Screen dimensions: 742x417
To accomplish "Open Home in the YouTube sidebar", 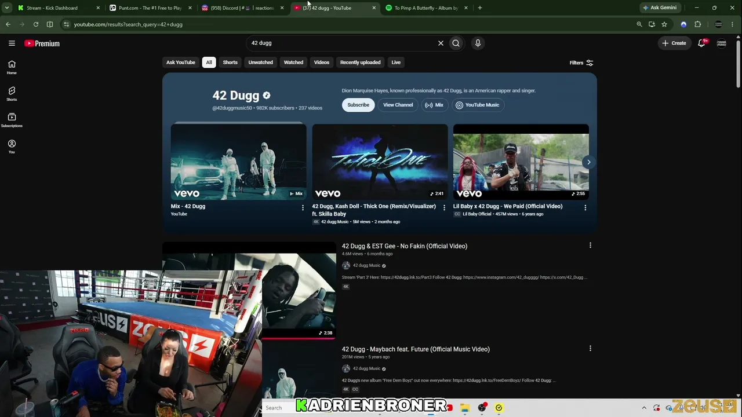I will pyautogui.click(x=12, y=67).
